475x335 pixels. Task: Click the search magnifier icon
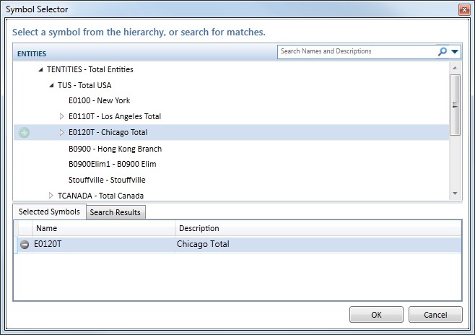click(442, 52)
